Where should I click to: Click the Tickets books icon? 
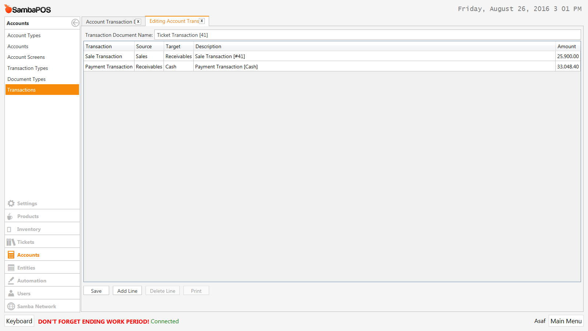[11, 242]
